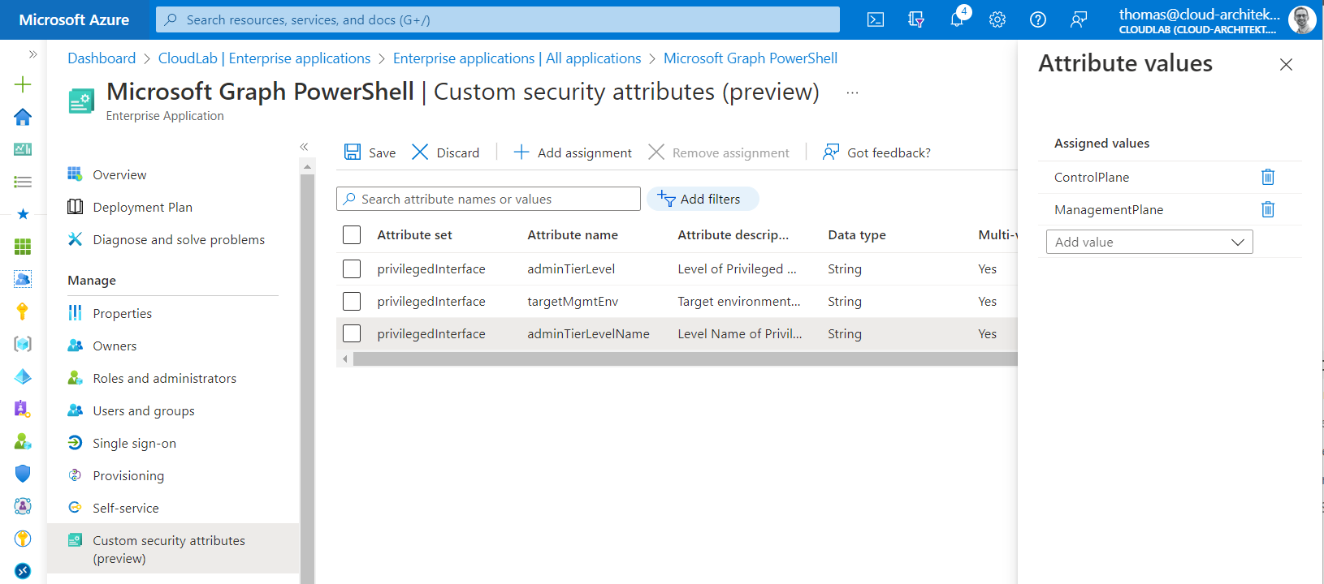Viewport: 1324px width, 584px height.
Task: Click the left scroll arrow of table scrollbar
Action: pyautogui.click(x=345, y=359)
